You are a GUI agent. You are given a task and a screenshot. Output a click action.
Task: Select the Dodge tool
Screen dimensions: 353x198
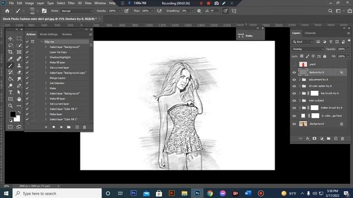[10, 86]
